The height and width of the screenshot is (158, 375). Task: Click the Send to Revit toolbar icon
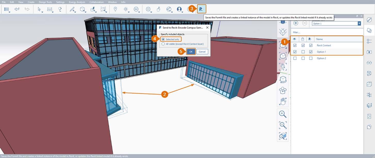201,9
